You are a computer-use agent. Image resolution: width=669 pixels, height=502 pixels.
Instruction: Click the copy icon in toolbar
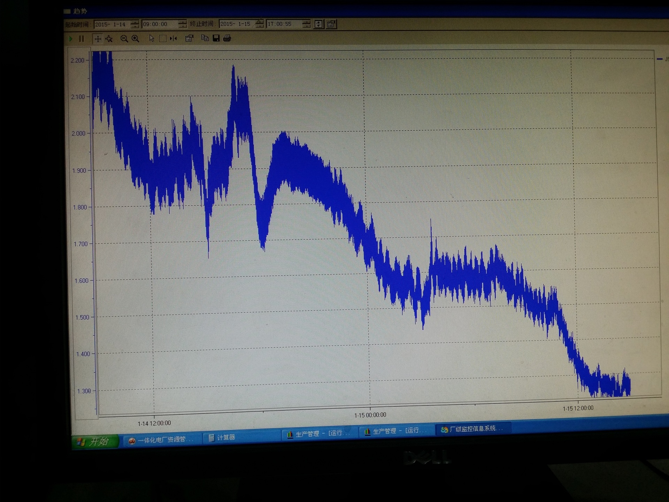205,38
